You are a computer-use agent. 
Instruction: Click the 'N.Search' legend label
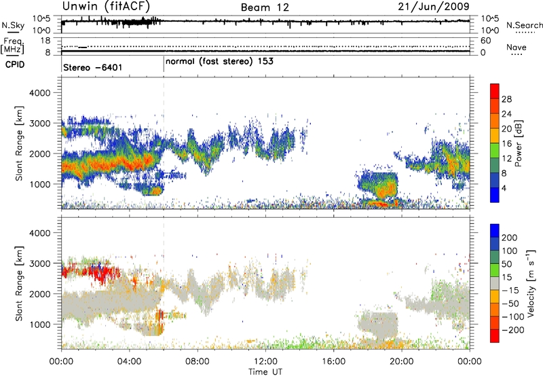click(524, 25)
